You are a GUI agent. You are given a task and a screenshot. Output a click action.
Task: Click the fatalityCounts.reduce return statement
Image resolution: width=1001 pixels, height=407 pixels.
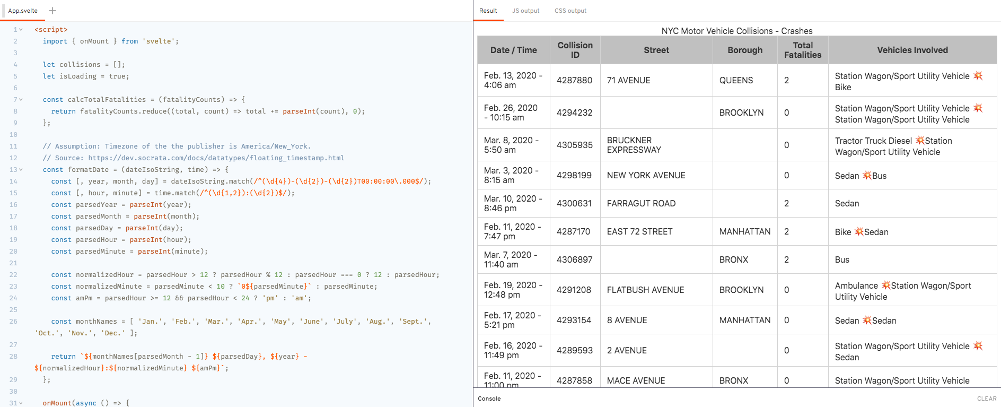click(208, 111)
